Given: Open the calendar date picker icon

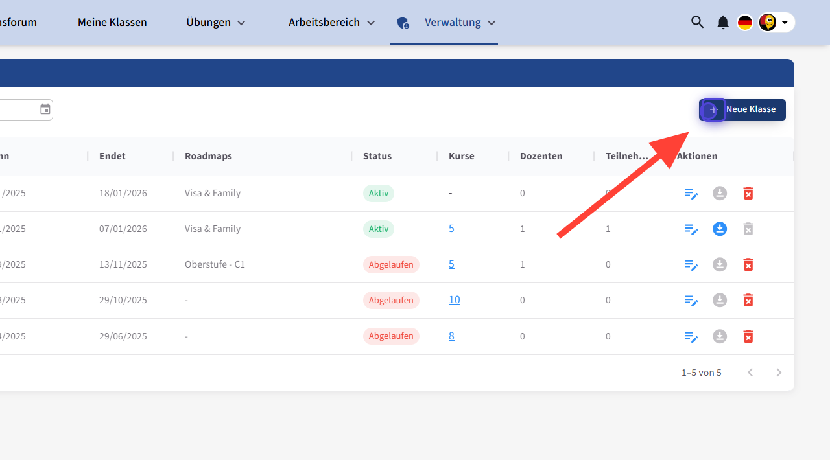Looking at the screenshot, I should pos(45,109).
